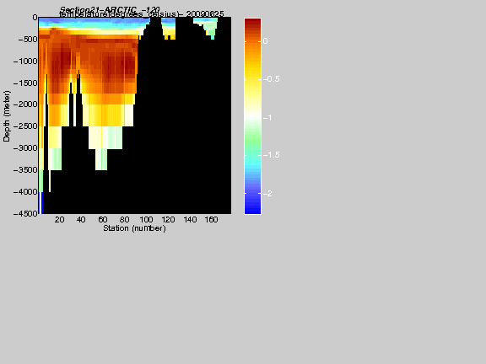Click the -2 colorbar tick label

267,194
